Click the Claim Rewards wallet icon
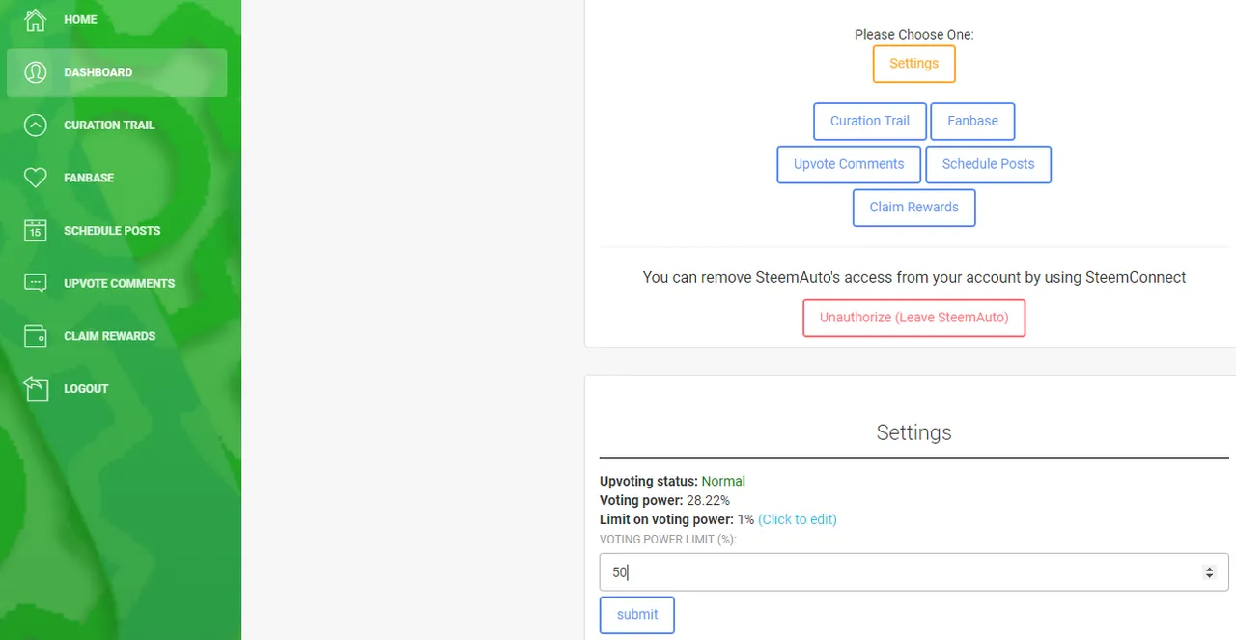 pyautogui.click(x=35, y=336)
